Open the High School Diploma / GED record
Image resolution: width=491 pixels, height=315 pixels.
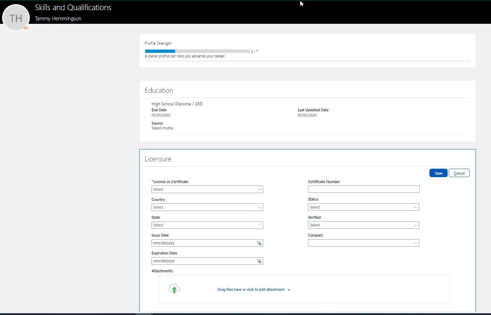177,104
